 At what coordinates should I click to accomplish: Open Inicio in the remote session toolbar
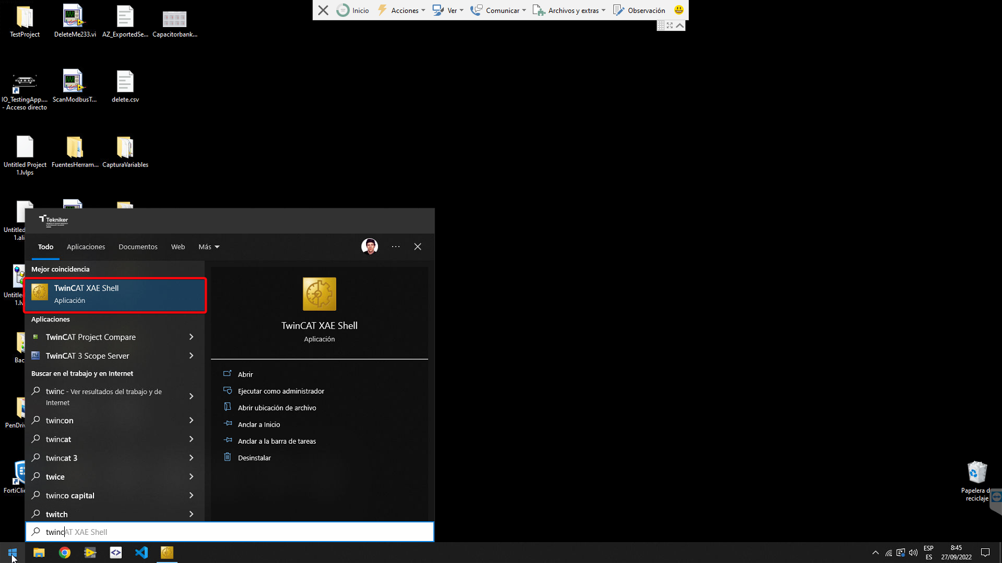pos(353,10)
